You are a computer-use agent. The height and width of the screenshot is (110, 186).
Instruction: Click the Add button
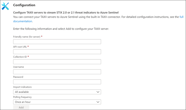click(x=21, y=107)
